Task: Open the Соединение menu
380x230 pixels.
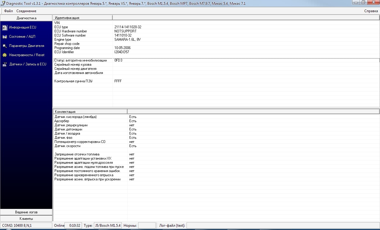Action: tap(26, 11)
